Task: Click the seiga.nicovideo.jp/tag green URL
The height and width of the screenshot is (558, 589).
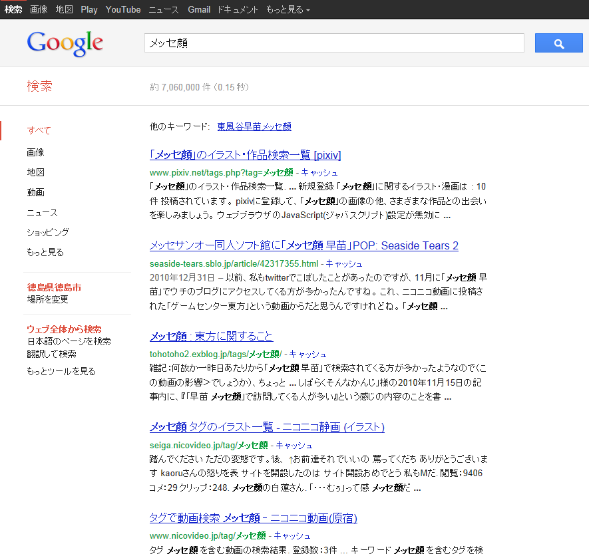Action: 209,446
